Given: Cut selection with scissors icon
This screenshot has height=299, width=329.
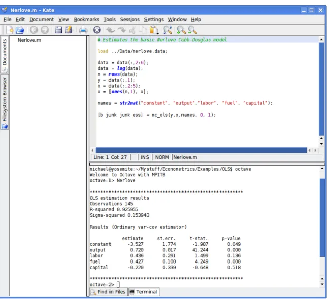Looking at the screenshot, I should coord(132,30).
